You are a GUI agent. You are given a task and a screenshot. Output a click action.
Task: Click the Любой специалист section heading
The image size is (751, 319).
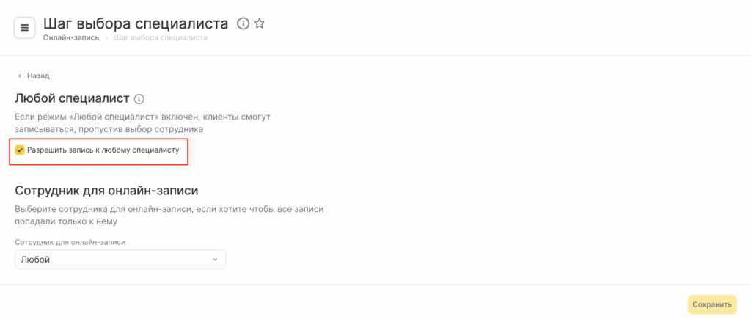72,98
